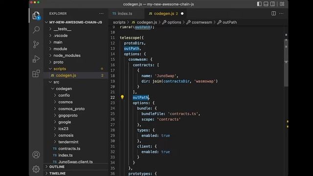This screenshot has height=176, width=313.
Task: Click the lightbulb code action icon
Action: point(122,97)
